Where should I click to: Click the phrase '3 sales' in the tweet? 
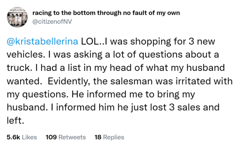185,107
